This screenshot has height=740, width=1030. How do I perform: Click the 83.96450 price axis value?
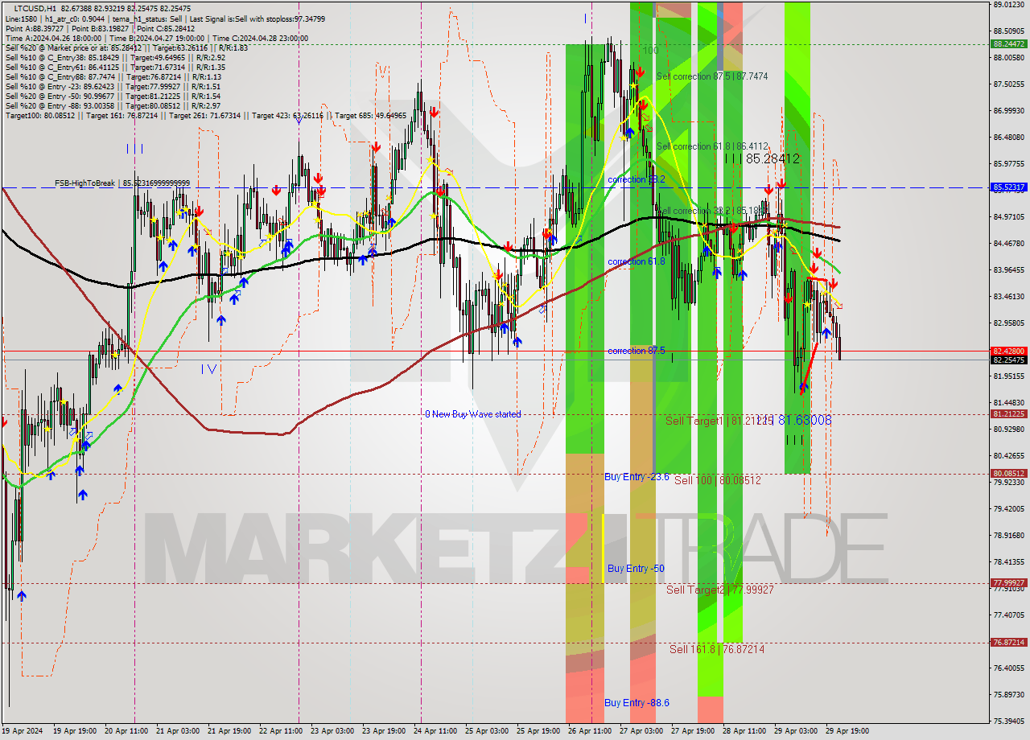click(x=1008, y=270)
